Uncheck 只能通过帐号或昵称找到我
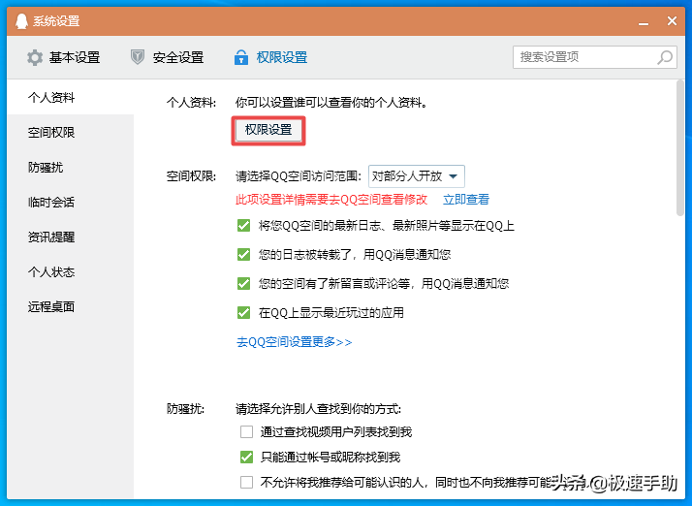 point(247,457)
